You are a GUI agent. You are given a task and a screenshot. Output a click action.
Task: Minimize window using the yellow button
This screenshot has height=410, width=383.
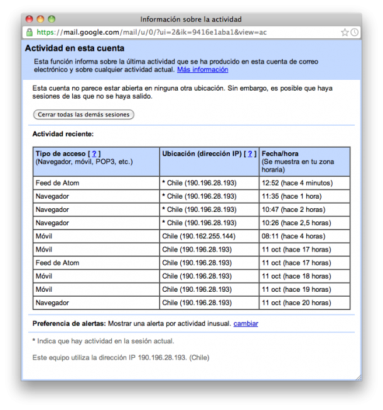point(40,19)
